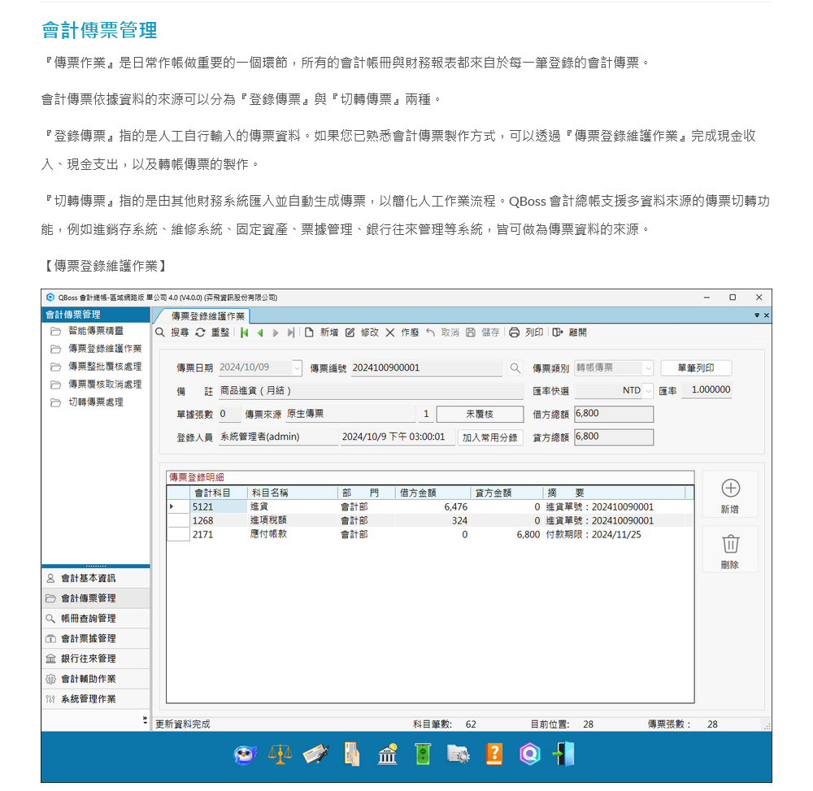The height and width of the screenshot is (791, 813).
Task: Click the 新增 new voucher toolbar button
Action: tap(321, 332)
